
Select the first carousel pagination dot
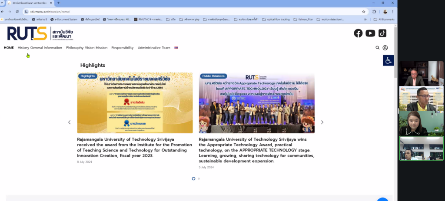pyautogui.click(x=193, y=178)
